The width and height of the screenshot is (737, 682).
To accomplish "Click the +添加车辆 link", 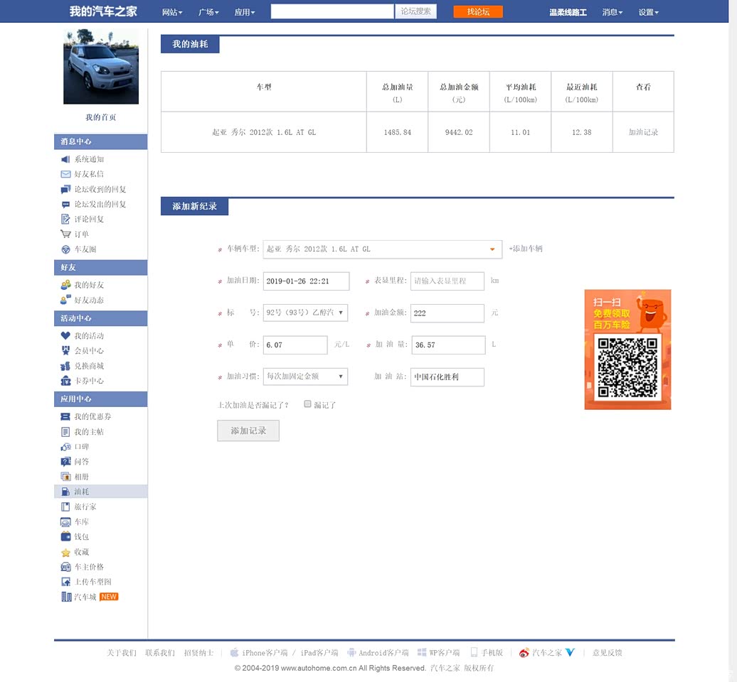I will pyautogui.click(x=526, y=249).
